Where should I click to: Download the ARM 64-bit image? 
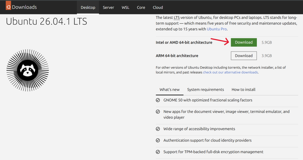click(244, 56)
